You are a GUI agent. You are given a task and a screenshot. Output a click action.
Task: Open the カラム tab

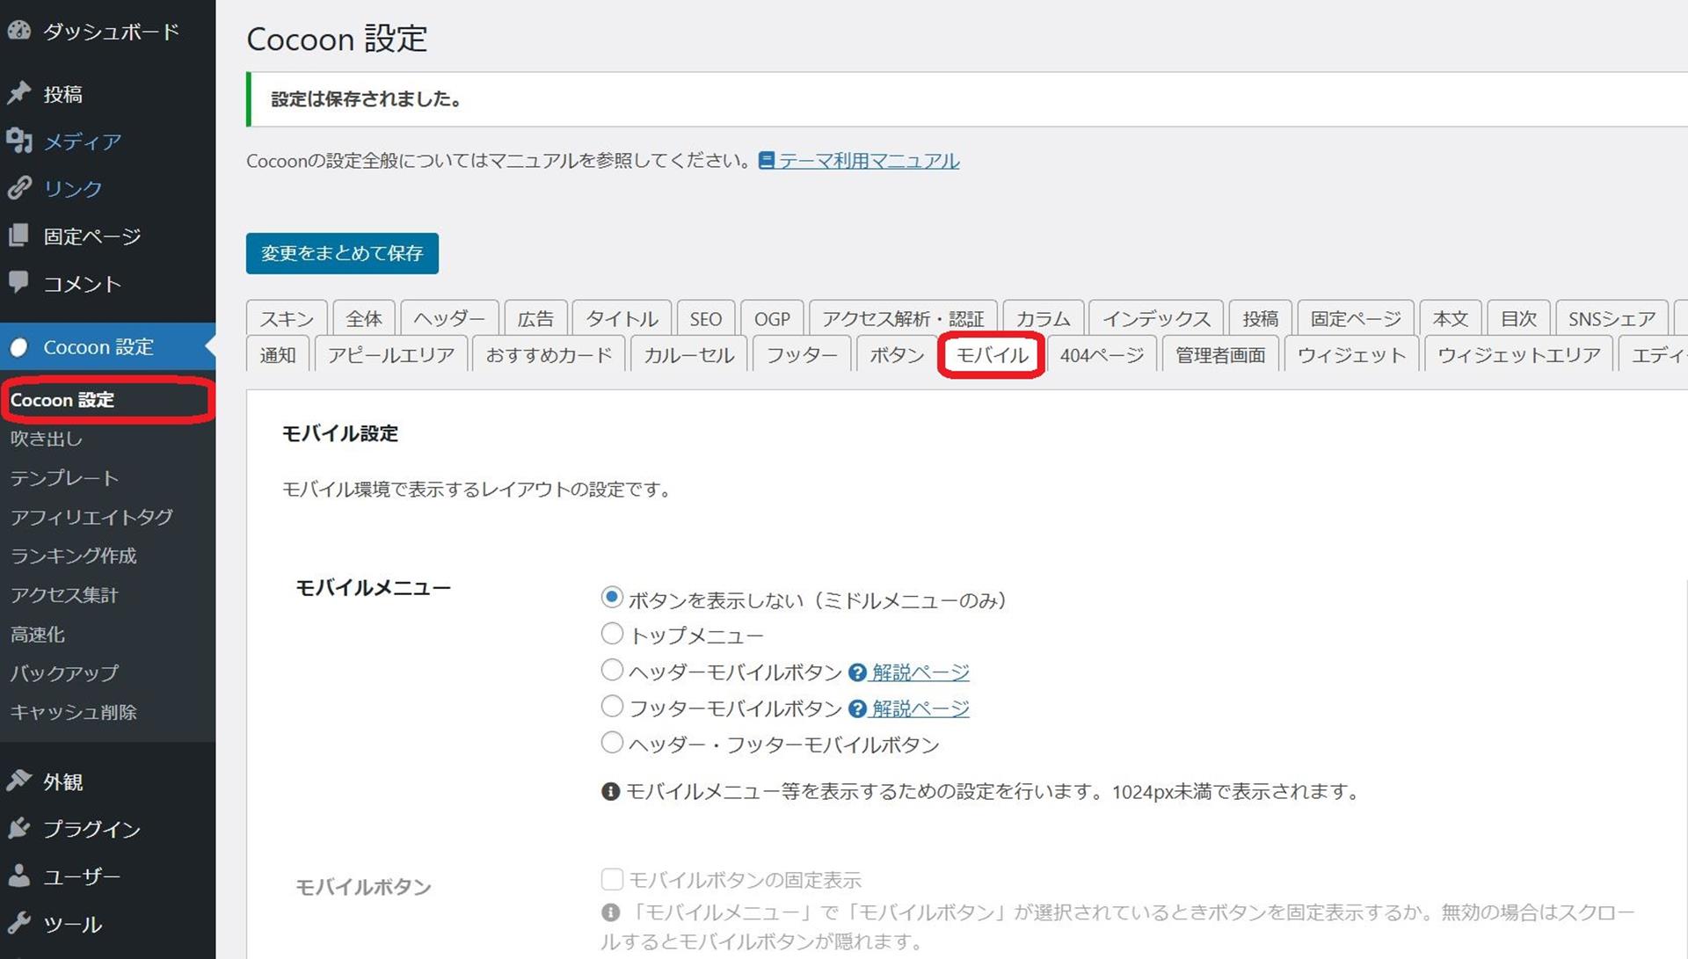coord(1044,318)
